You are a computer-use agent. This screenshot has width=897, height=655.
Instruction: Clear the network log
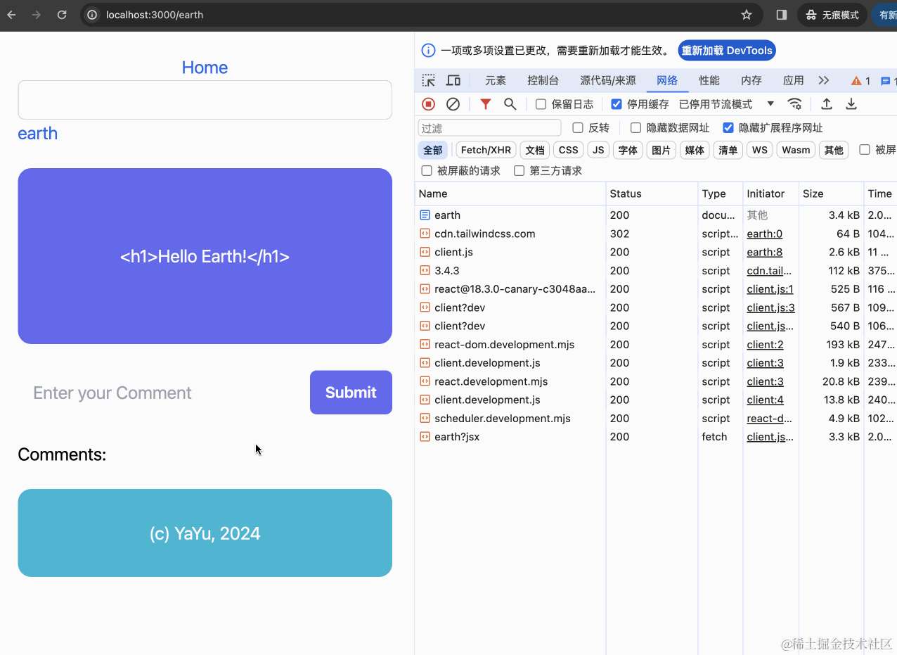pyautogui.click(x=453, y=103)
